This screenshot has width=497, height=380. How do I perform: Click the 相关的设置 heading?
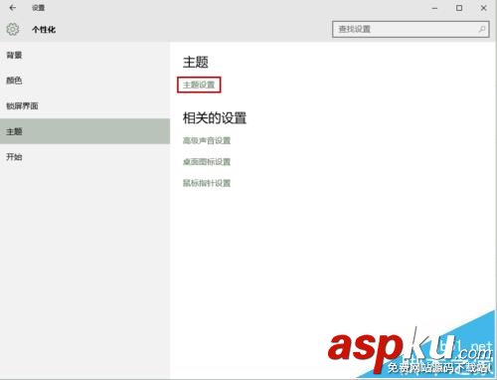coord(215,118)
